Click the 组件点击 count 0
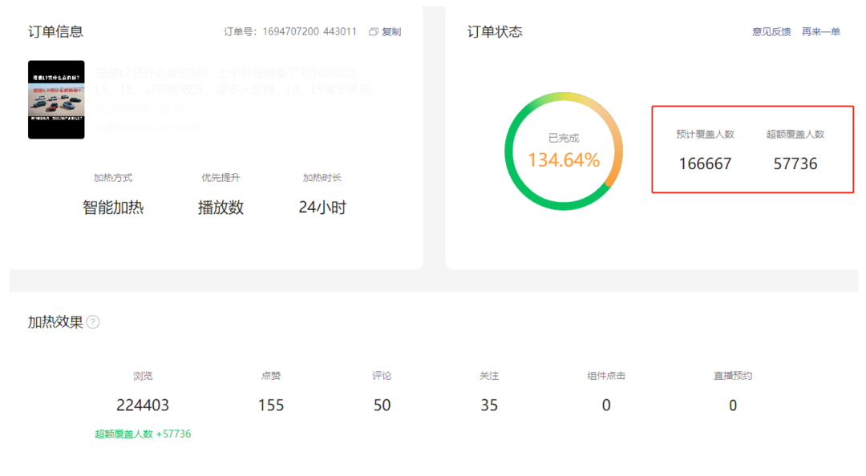Image resolution: width=866 pixels, height=476 pixels. pyautogui.click(x=606, y=405)
